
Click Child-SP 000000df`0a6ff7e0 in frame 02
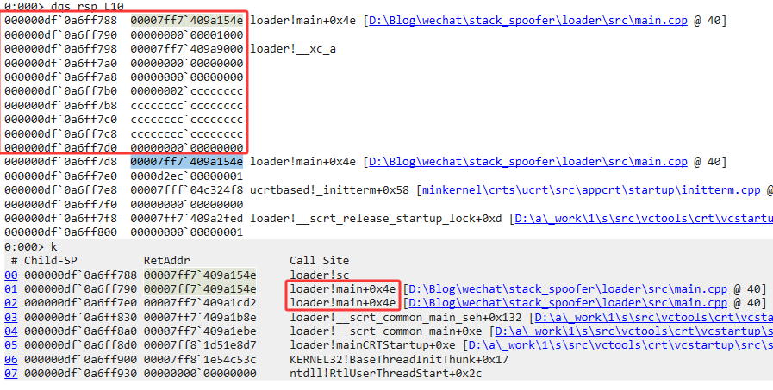tap(81, 303)
